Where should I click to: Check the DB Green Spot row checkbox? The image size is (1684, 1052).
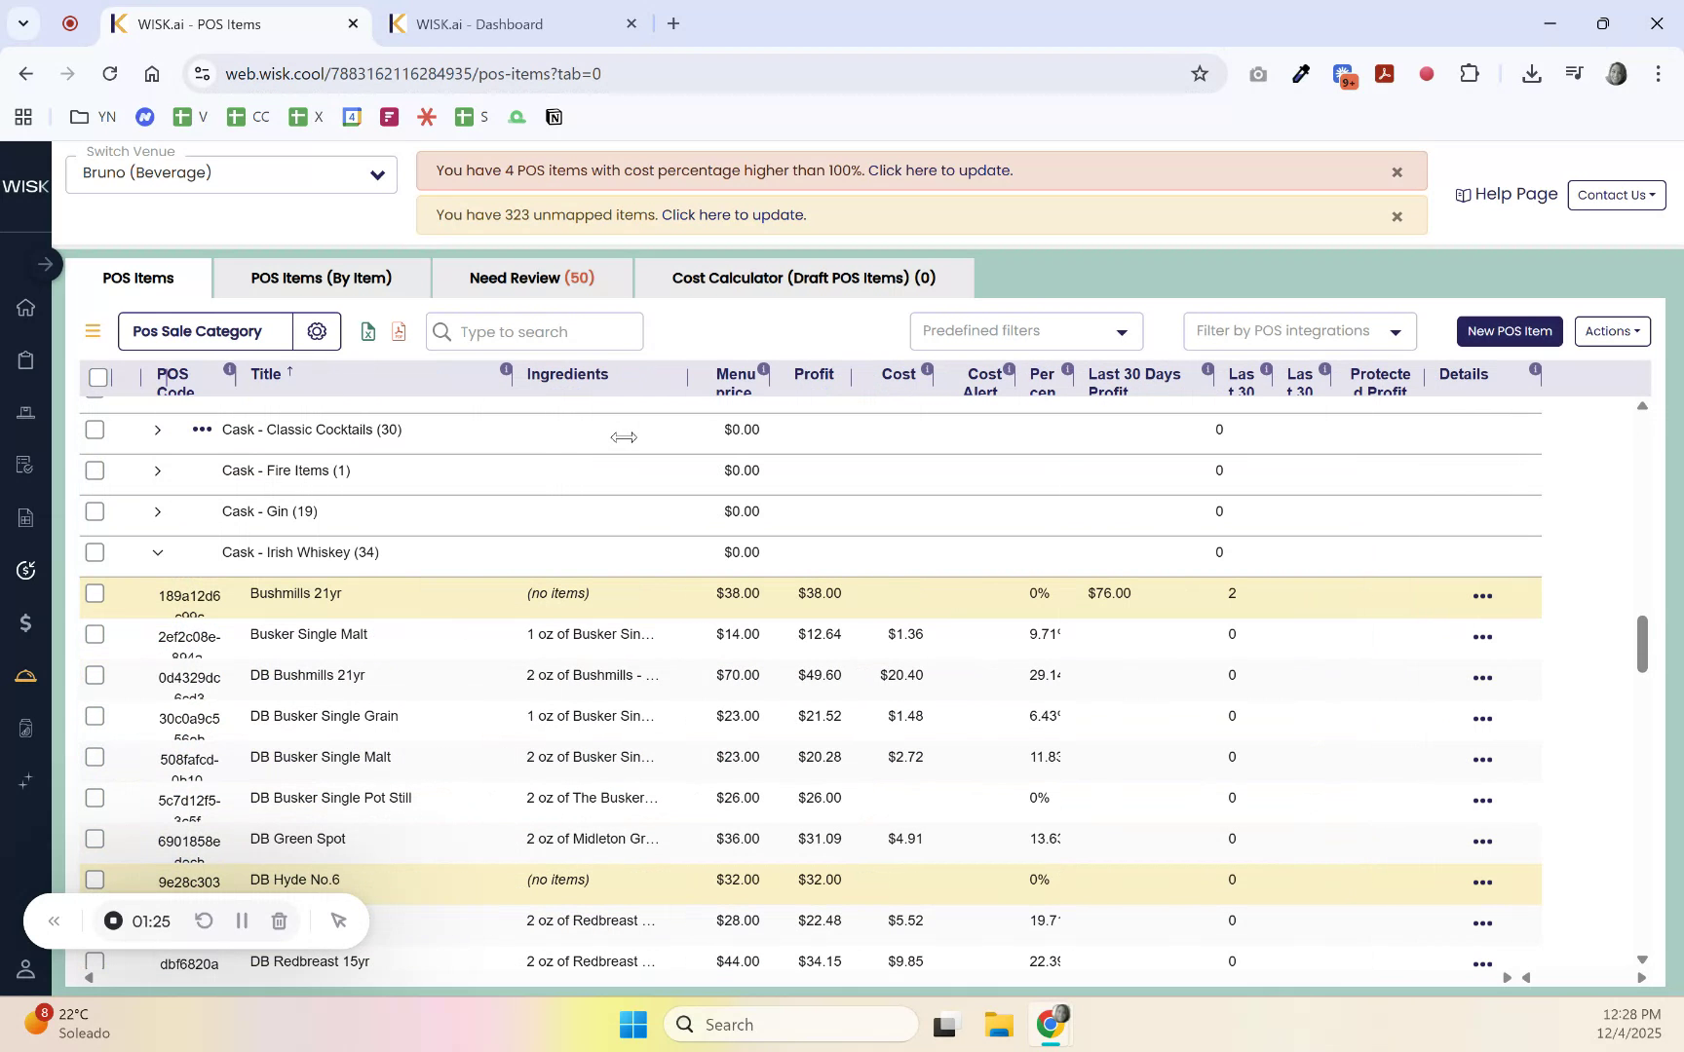95,839
